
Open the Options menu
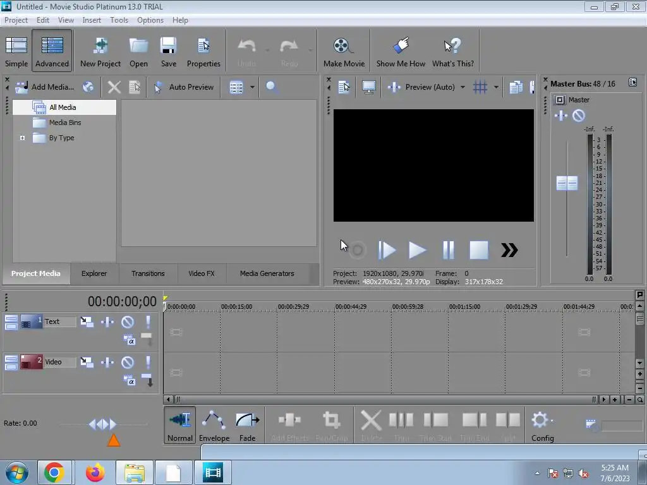(150, 20)
